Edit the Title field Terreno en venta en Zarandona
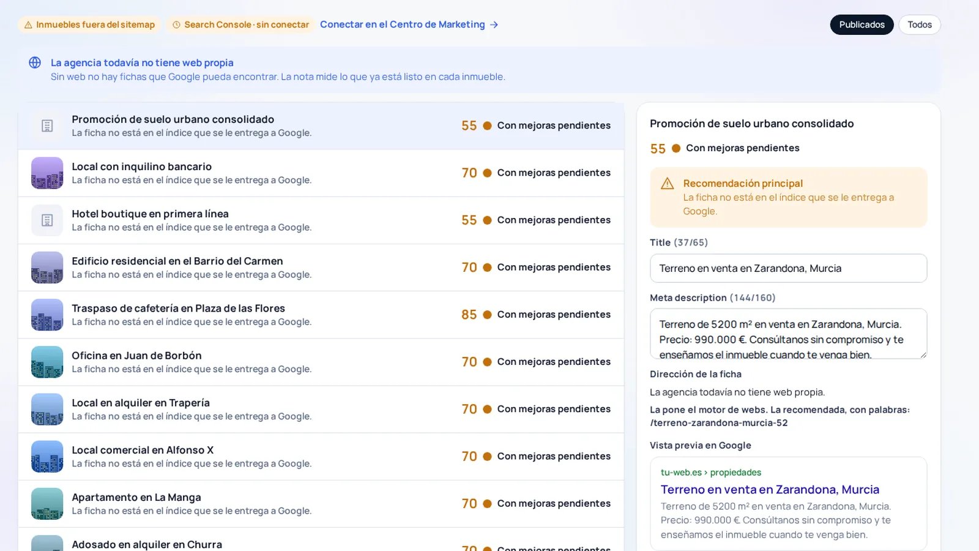The height and width of the screenshot is (551, 979). pos(788,268)
